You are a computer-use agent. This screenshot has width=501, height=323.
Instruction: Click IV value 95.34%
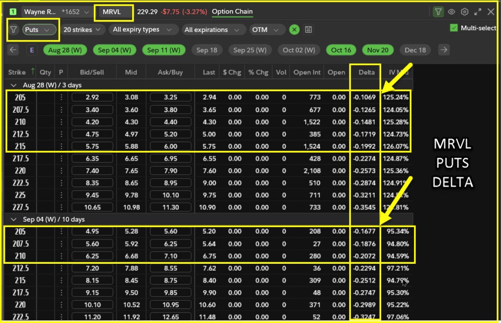397,231
